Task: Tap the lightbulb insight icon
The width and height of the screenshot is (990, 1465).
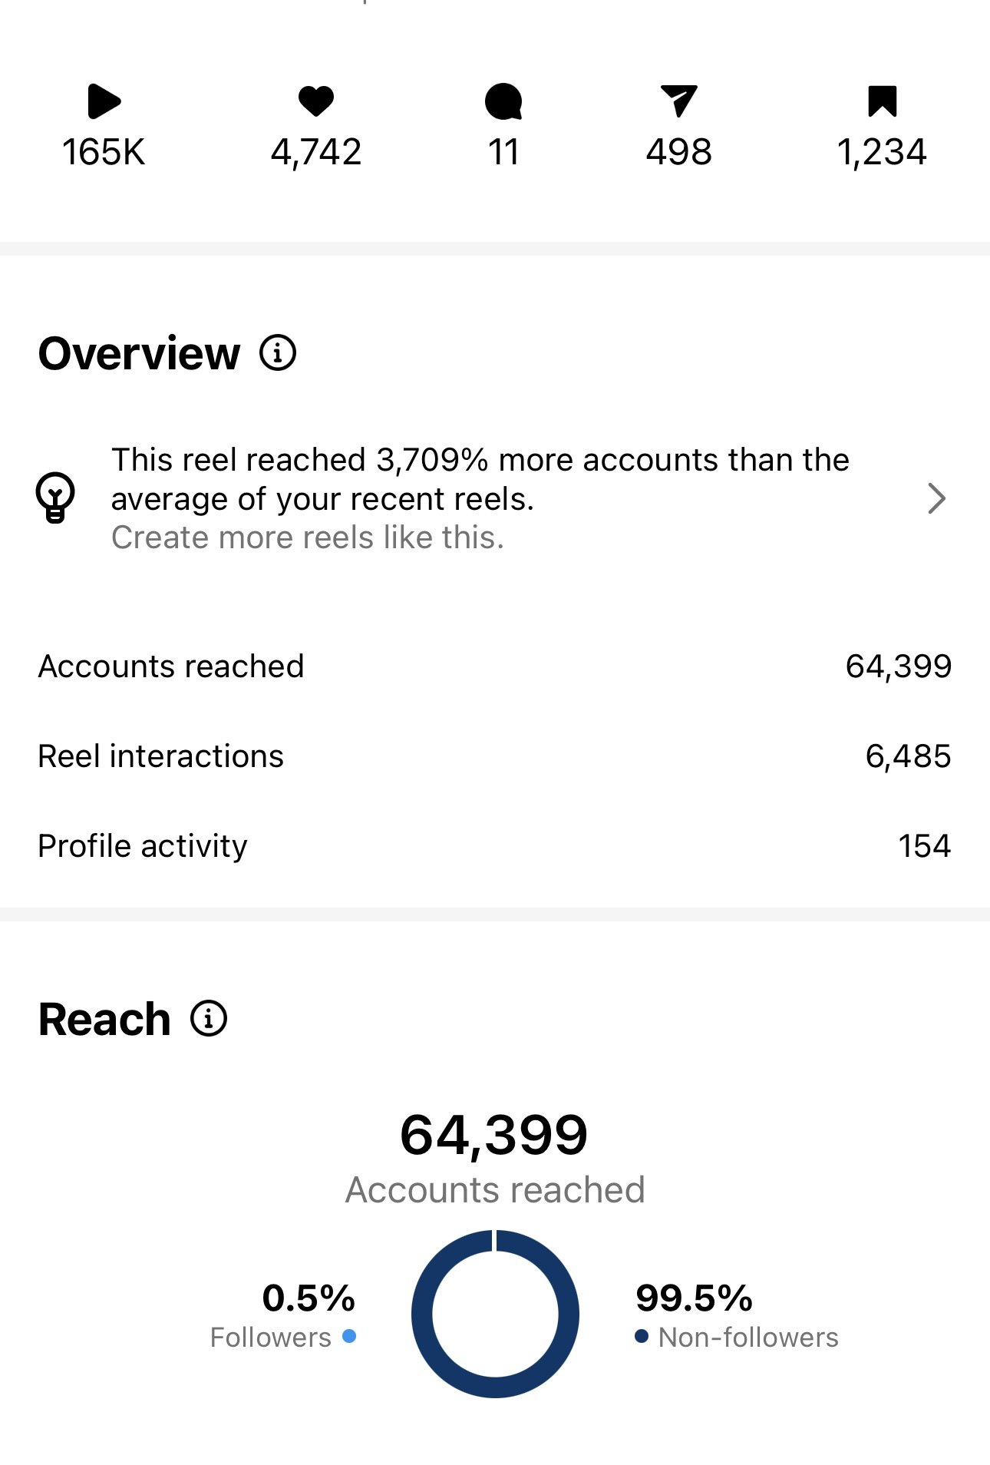Action: point(55,498)
